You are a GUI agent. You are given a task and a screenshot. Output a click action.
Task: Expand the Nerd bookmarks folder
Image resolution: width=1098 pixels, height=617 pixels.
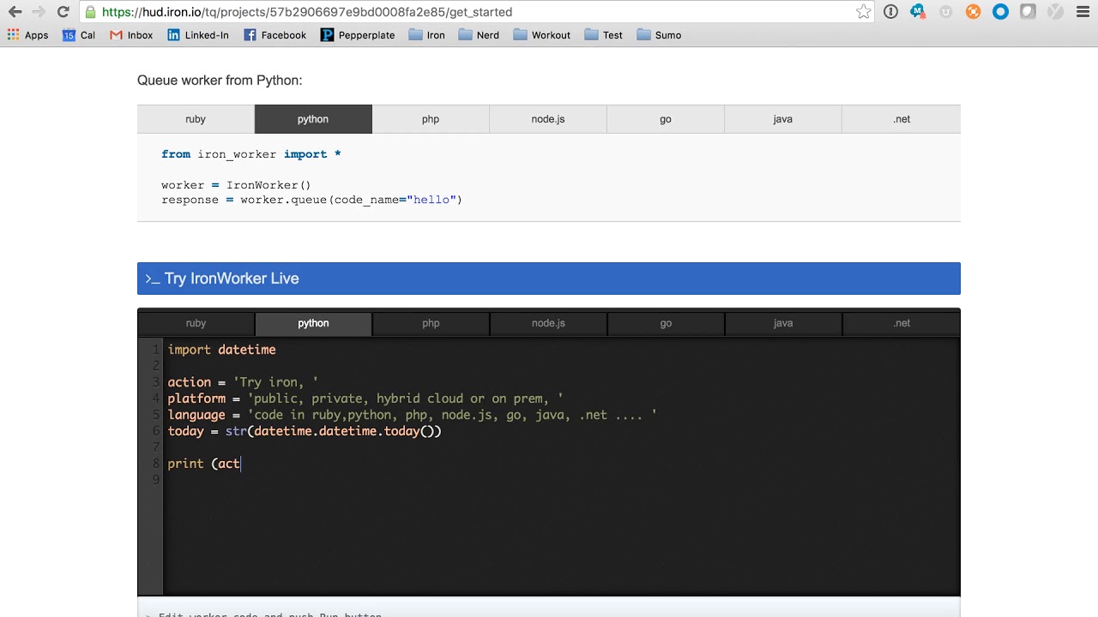pos(479,35)
